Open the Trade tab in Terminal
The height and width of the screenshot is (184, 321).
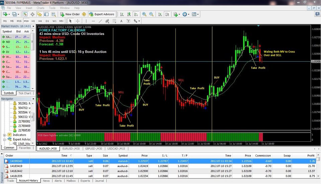point(10,181)
